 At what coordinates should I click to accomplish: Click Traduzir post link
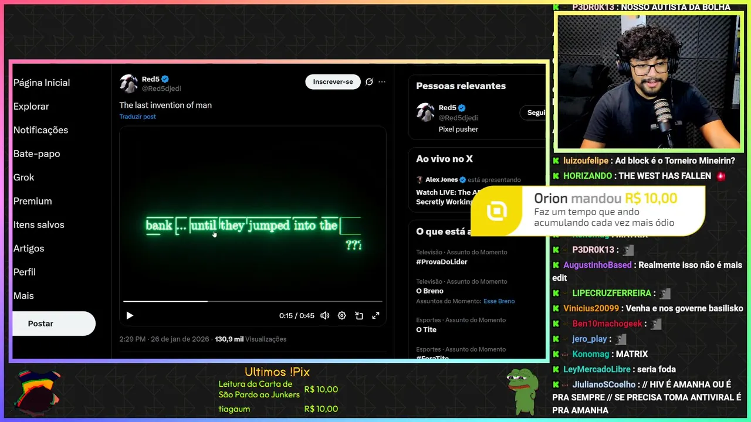[137, 117]
